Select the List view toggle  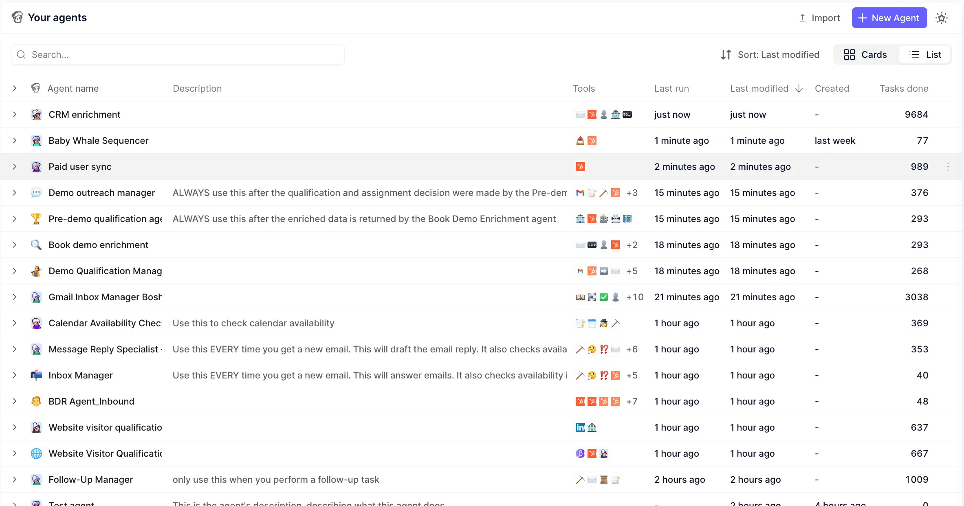[925, 54]
